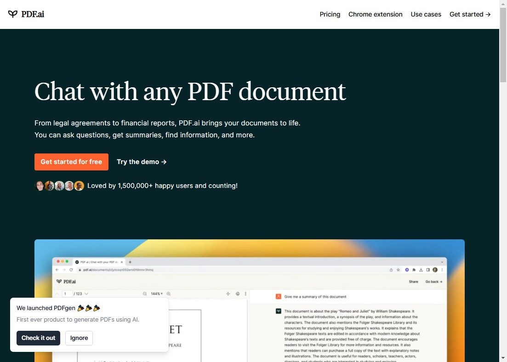Viewport: 507px width, 362px height.
Task: Click the extensions puzzle icon in the browser toolbar
Action: [414, 270]
